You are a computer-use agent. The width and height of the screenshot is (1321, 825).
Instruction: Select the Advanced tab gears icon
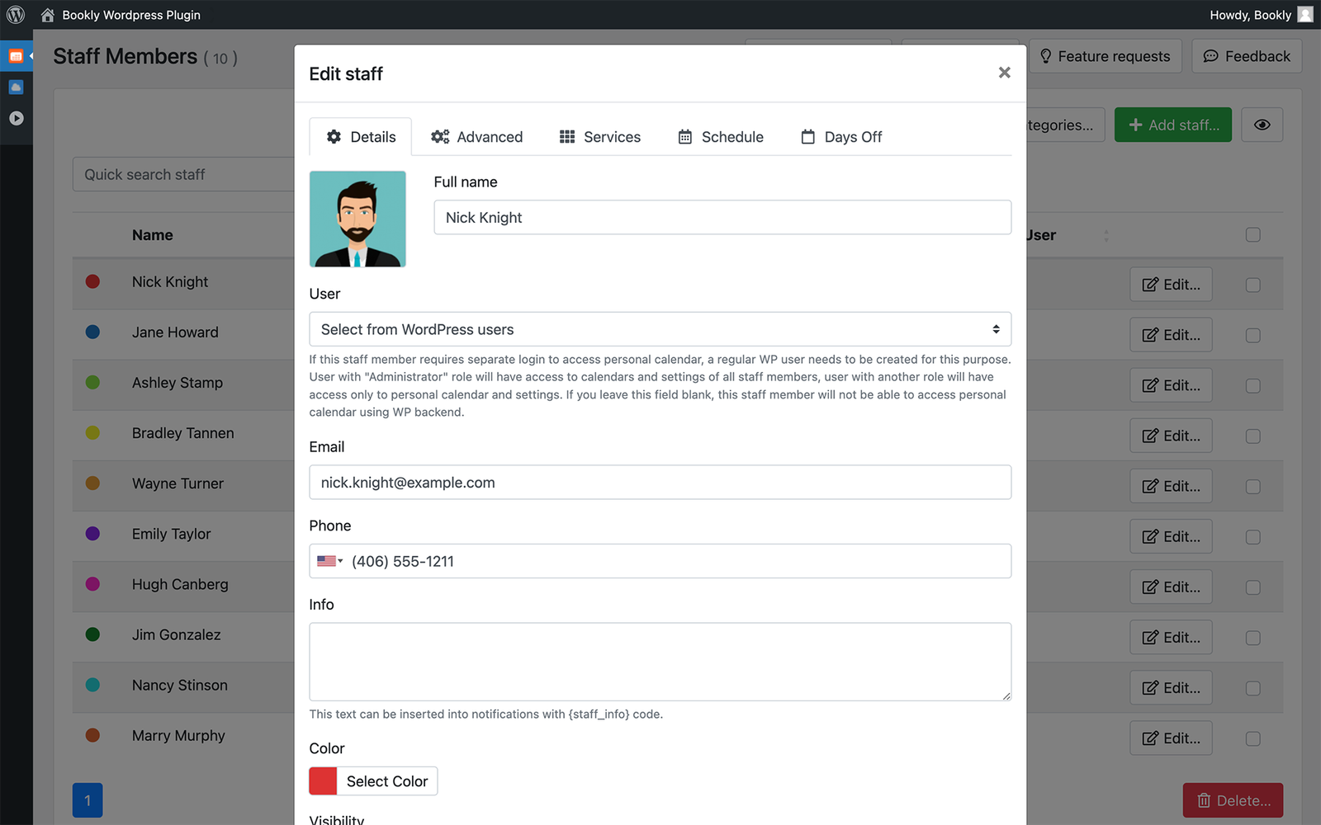click(439, 136)
